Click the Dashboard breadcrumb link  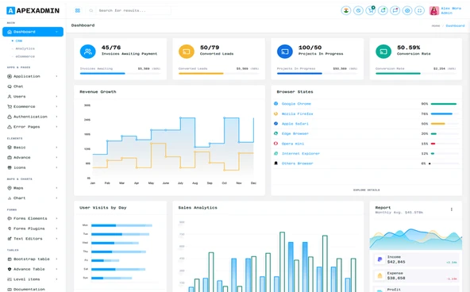tap(455, 25)
